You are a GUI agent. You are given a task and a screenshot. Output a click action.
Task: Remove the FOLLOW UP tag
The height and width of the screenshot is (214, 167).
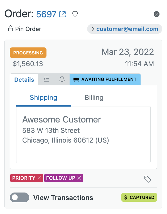[79, 178]
